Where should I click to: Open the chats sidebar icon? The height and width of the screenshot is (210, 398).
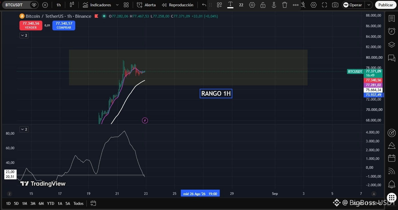click(x=391, y=58)
